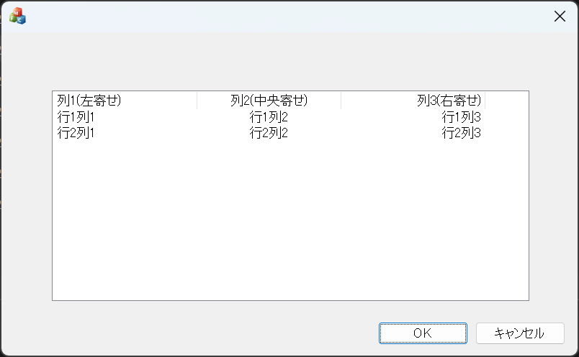Click the 列3(右寄せ) column header
Image resolution: width=579 pixels, height=357 pixels.
coord(449,101)
